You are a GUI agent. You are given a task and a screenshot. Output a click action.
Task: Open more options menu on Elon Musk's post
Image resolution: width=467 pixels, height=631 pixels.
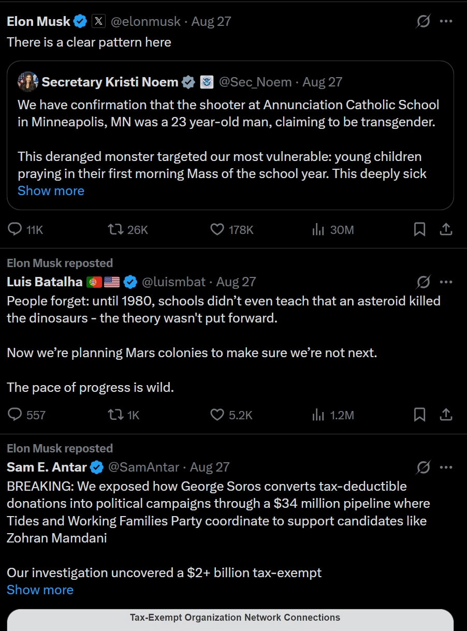[446, 22]
